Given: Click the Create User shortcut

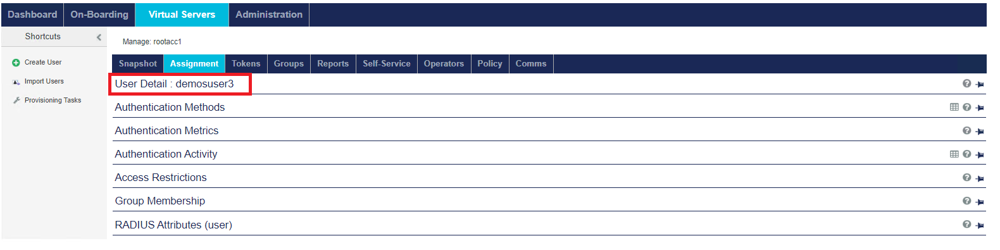Looking at the screenshot, I should coord(37,63).
